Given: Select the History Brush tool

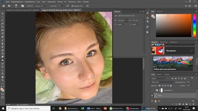Looking at the screenshot, I should [x=2, y=47].
